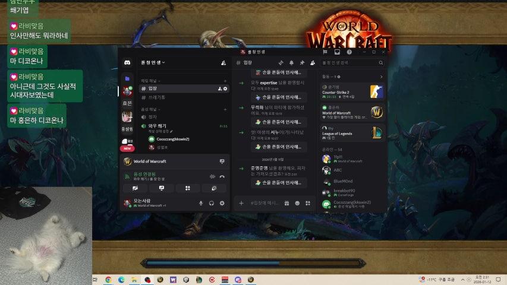Collapse the text channels category
Viewport: 507px width, 285px height.
[x=150, y=81]
